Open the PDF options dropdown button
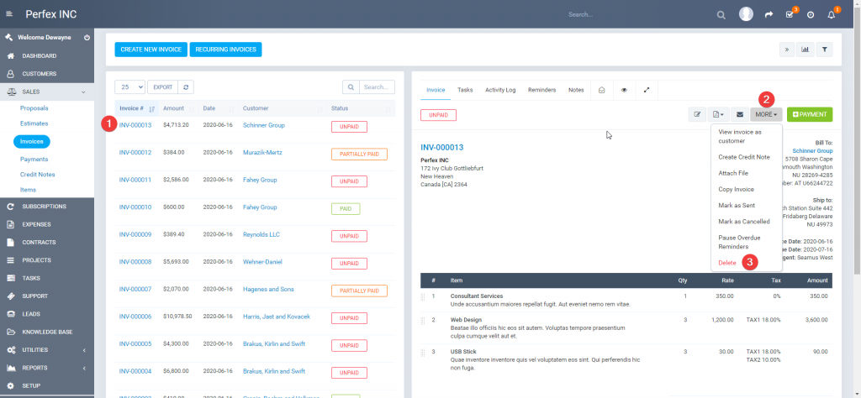 coord(718,114)
